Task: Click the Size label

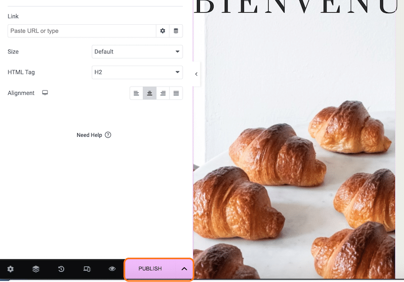Action: coord(13,52)
